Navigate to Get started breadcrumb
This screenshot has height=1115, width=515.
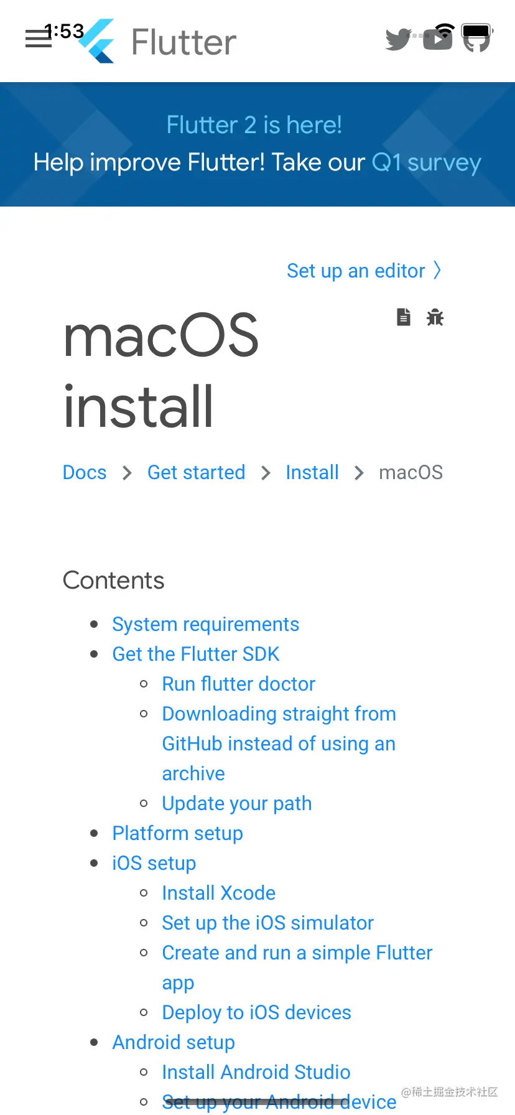pos(196,472)
